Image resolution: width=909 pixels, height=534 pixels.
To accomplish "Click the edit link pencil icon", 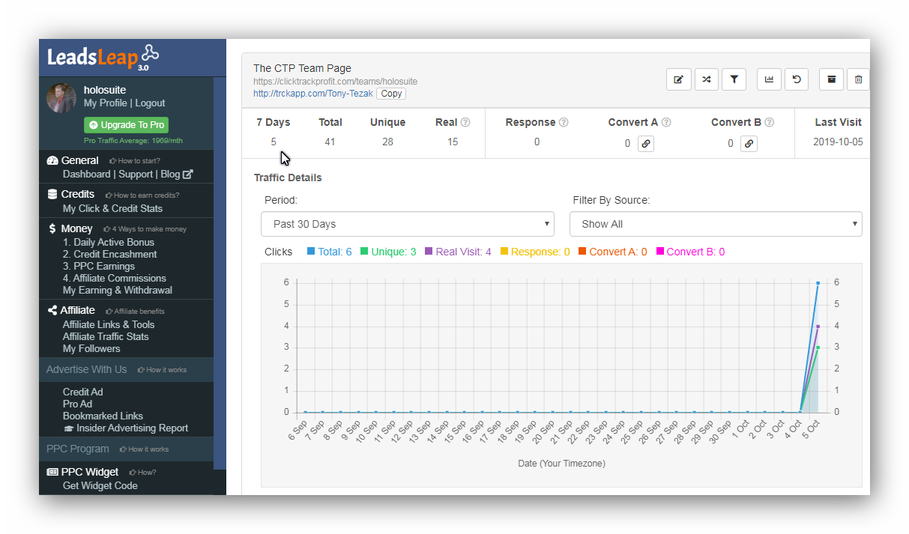I will point(678,79).
